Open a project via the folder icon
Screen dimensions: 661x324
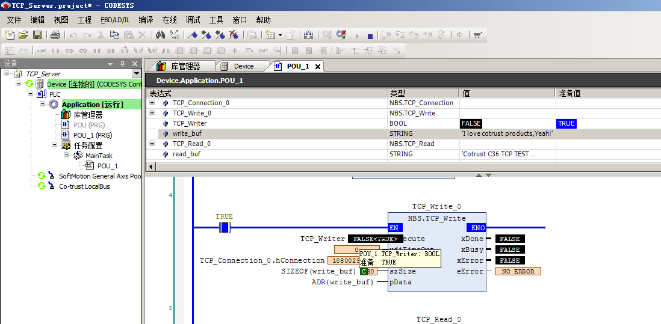[23, 35]
